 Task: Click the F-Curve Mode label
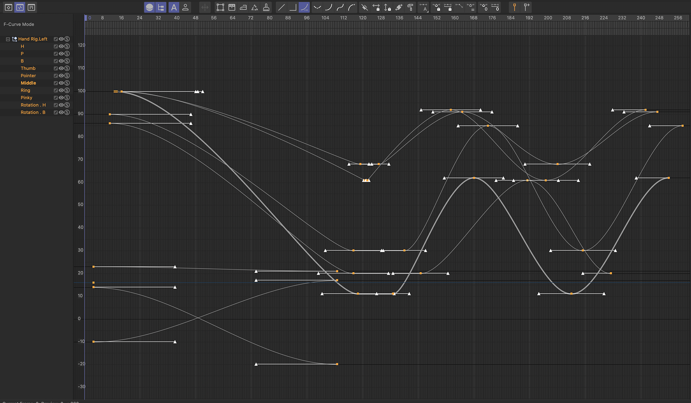(x=19, y=24)
